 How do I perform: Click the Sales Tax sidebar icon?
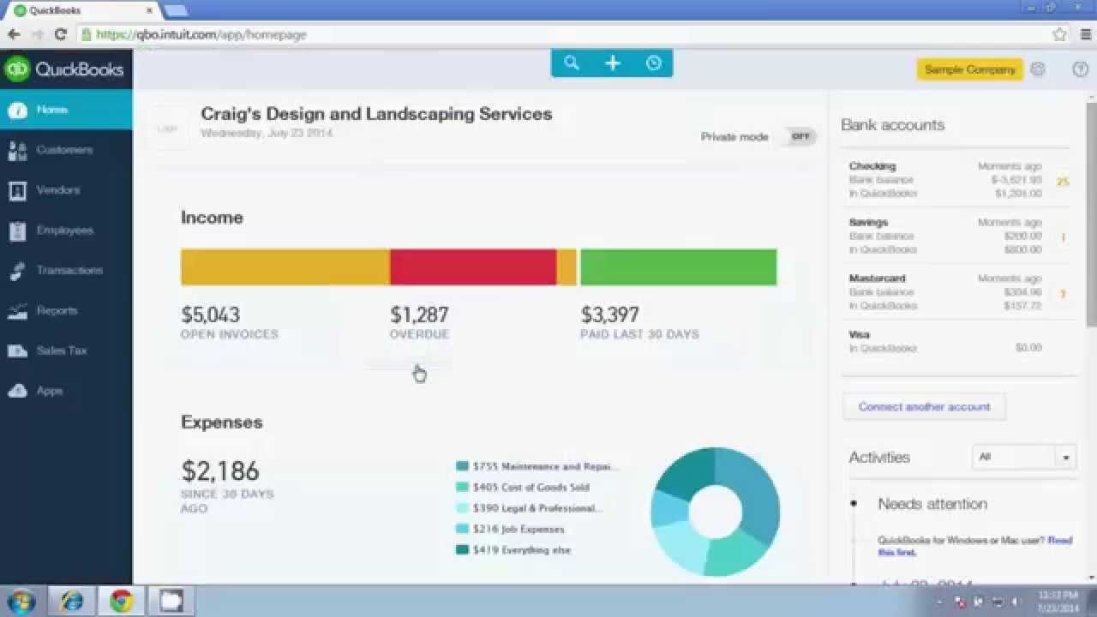[x=17, y=350]
